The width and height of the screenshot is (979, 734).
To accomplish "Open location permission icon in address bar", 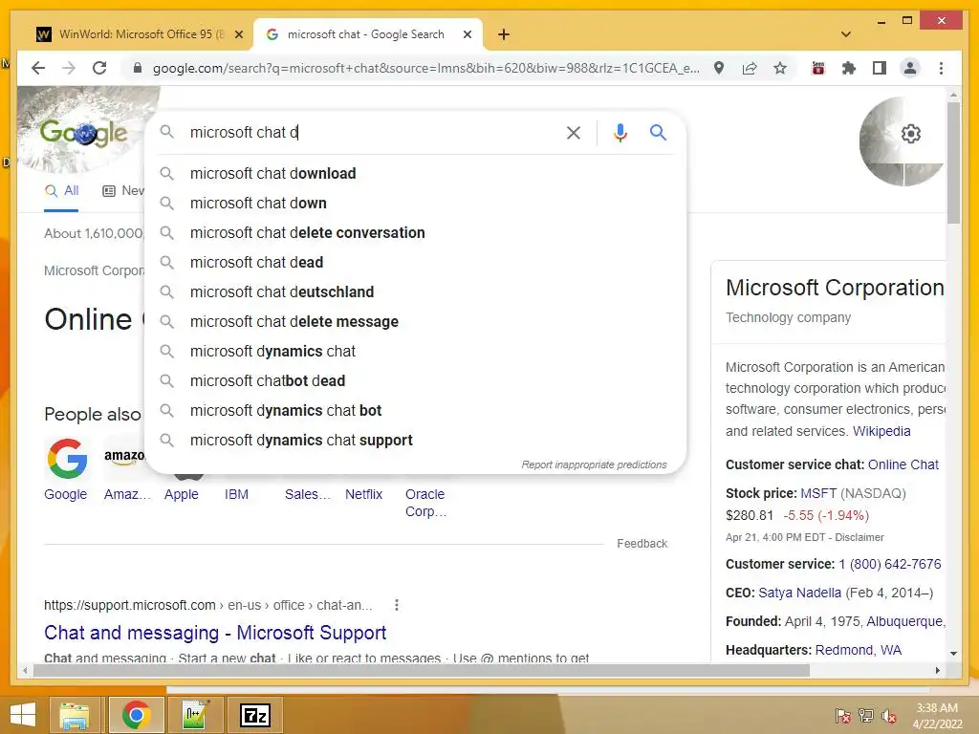I will pos(719,68).
